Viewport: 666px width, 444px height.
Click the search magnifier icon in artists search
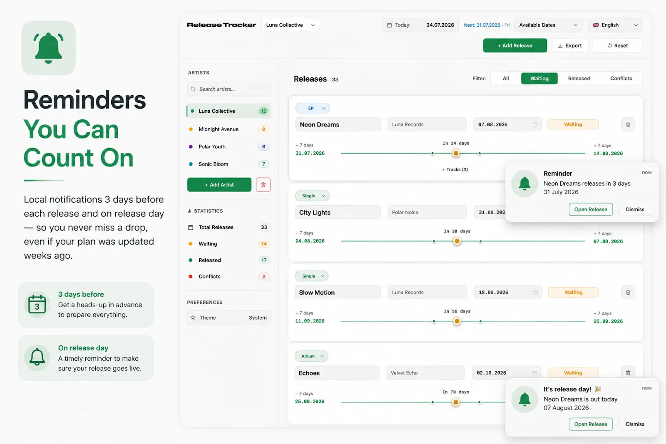pos(193,89)
